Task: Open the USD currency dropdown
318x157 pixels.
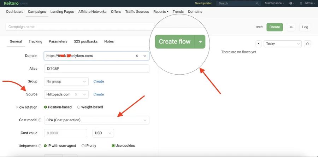Action: click(x=103, y=133)
